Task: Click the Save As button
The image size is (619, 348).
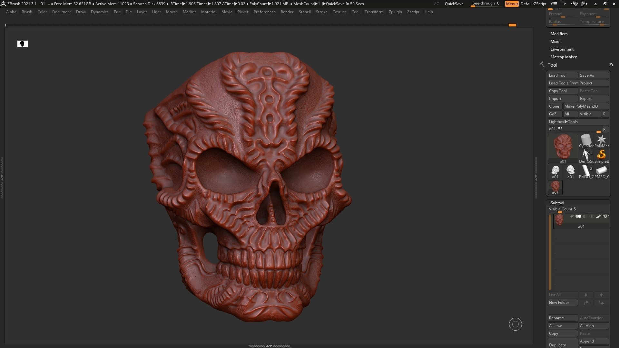Action: tap(594, 75)
